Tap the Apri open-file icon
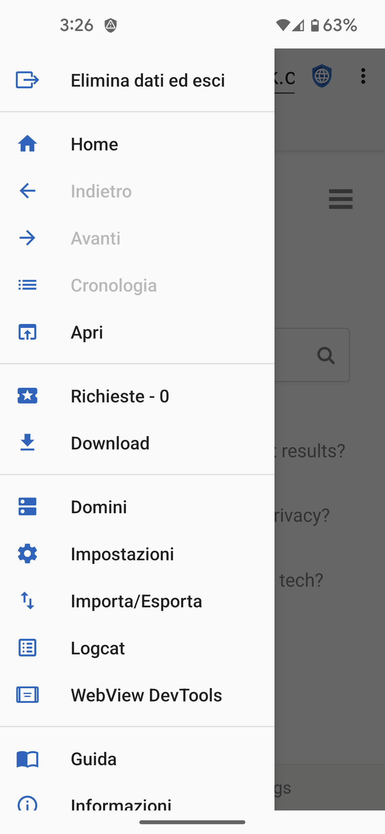The image size is (385, 834). [x=27, y=332]
